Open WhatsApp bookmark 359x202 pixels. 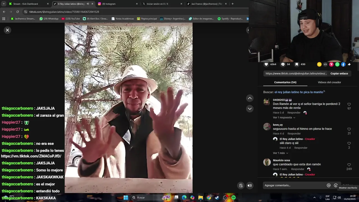(49, 19)
